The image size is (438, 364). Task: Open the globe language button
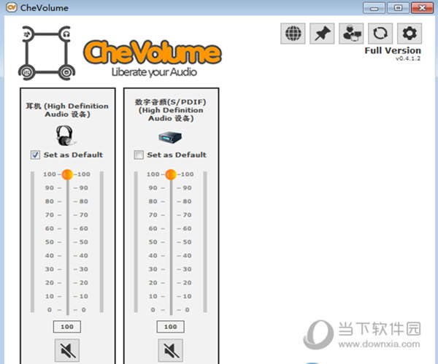coord(293,34)
